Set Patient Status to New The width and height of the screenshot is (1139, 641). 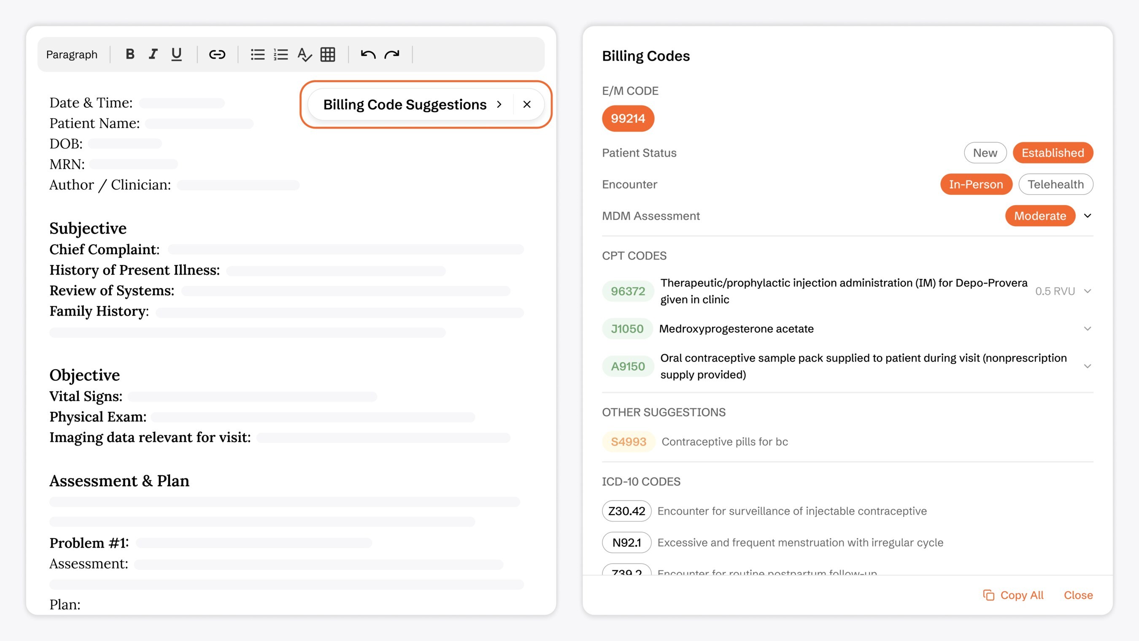985,153
